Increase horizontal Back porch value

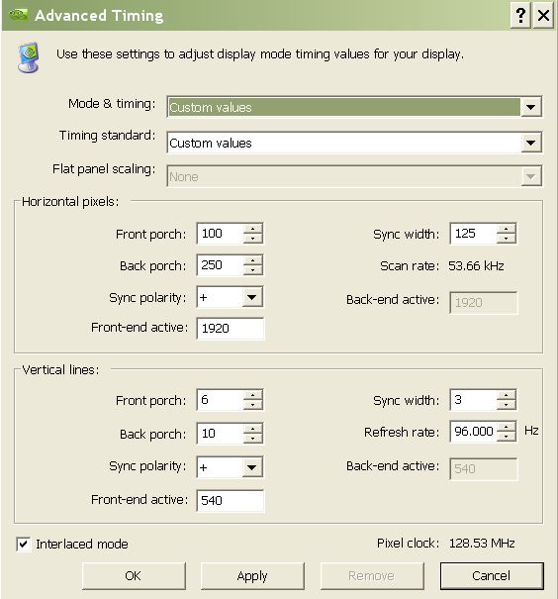(x=252, y=260)
